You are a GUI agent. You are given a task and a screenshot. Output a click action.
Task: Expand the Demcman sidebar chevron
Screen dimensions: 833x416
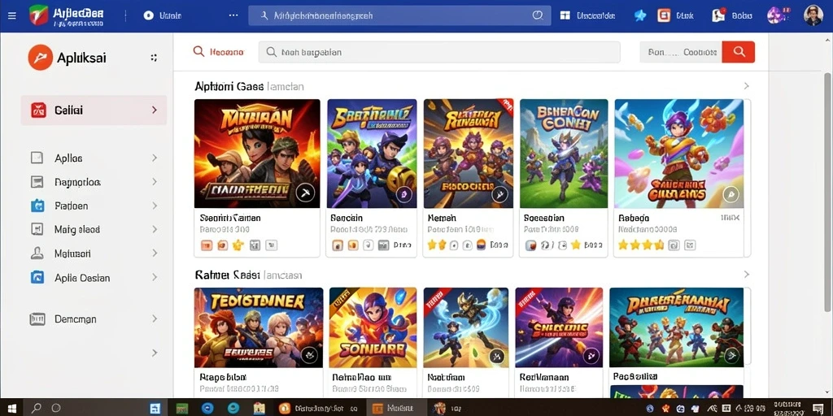(x=155, y=318)
